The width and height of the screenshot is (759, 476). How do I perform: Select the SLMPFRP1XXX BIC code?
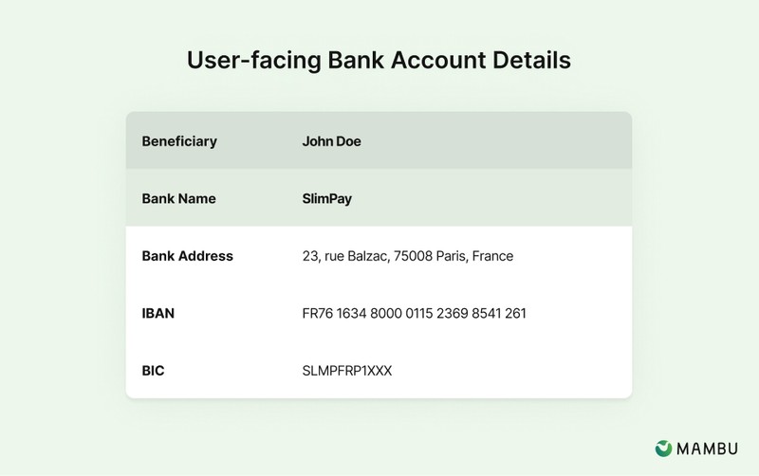[x=347, y=371]
